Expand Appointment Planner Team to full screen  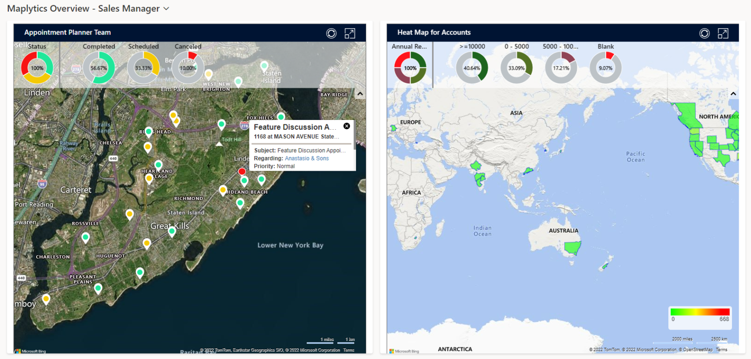tap(350, 33)
